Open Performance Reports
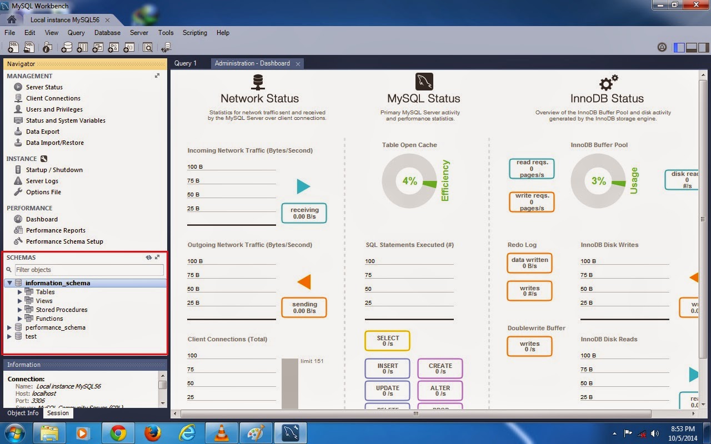Screen dimensions: 711x444 point(56,230)
